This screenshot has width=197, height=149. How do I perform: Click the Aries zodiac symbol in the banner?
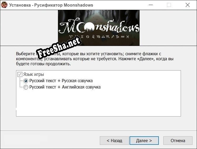(71, 37)
